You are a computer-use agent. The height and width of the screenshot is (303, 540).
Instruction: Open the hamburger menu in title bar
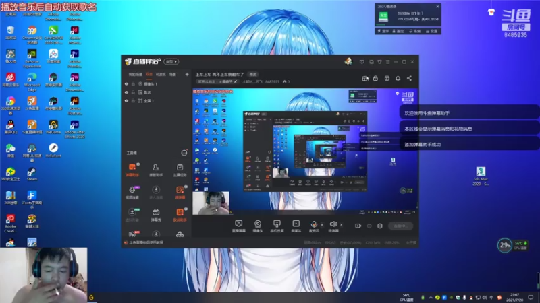[x=387, y=62]
